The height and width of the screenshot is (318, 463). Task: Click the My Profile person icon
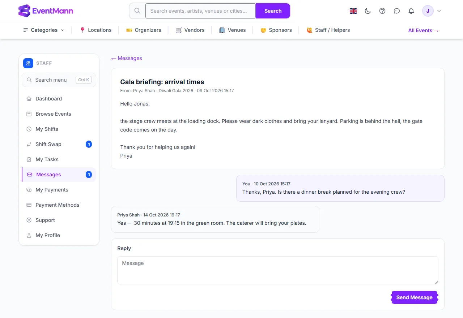pos(29,235)
